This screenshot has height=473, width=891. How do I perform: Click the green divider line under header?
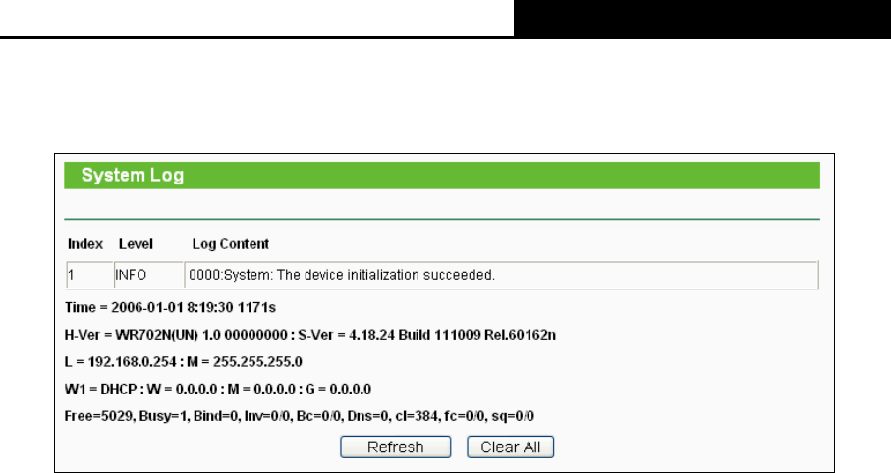(442, 219)
